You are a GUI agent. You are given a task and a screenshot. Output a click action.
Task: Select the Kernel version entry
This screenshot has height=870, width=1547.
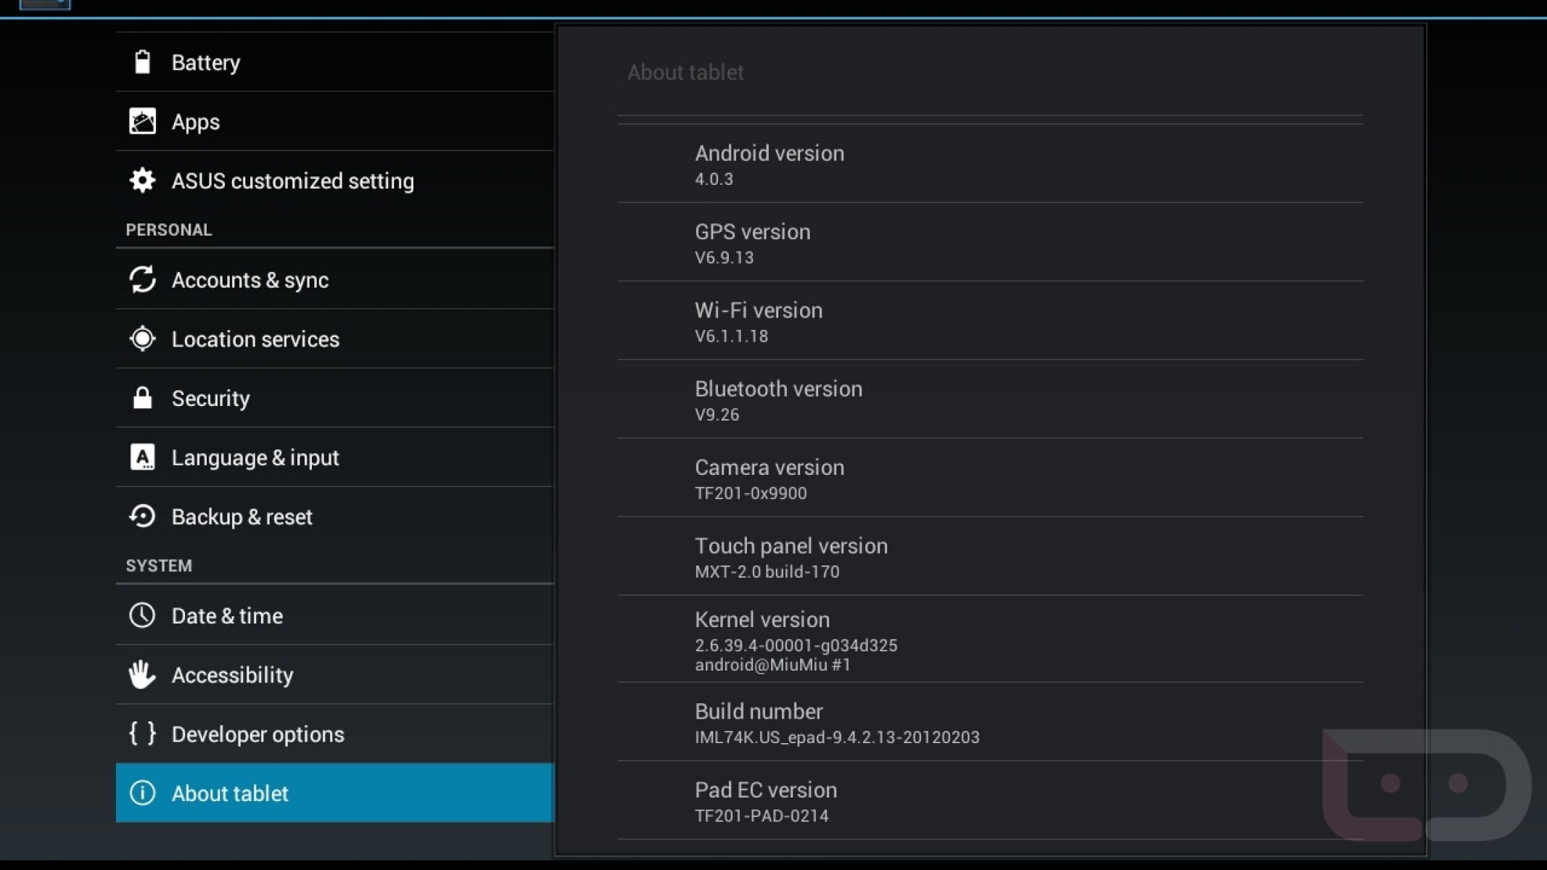(989, 639)
